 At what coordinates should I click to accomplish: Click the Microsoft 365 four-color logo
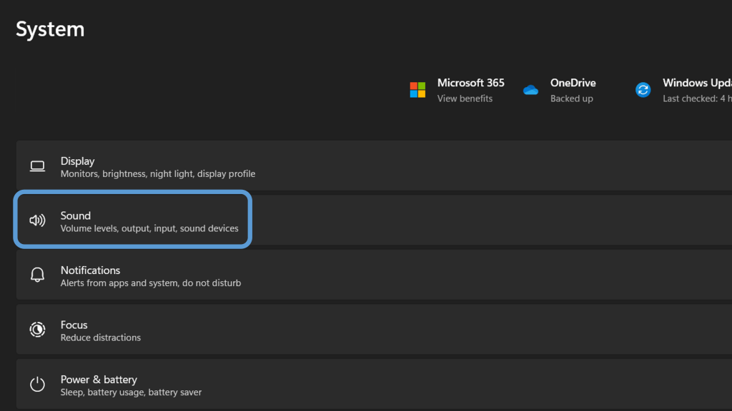pyautogui.click(x=417, y=90)
